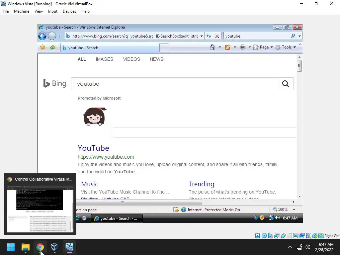Viewport: 340px width, 255px height.
Task: Click the 100% zoom level button
Action: tap(280, 210)
